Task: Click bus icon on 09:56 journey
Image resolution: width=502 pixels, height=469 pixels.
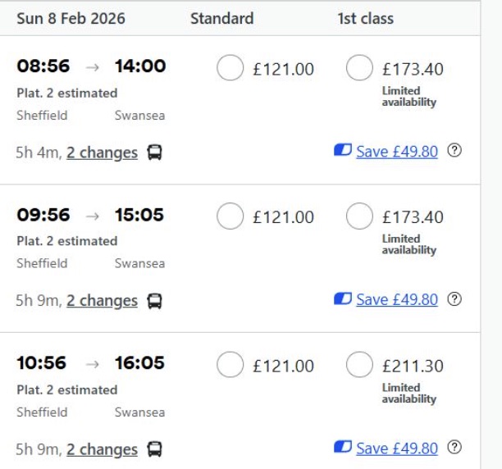Action: click(x=154, y=301)
